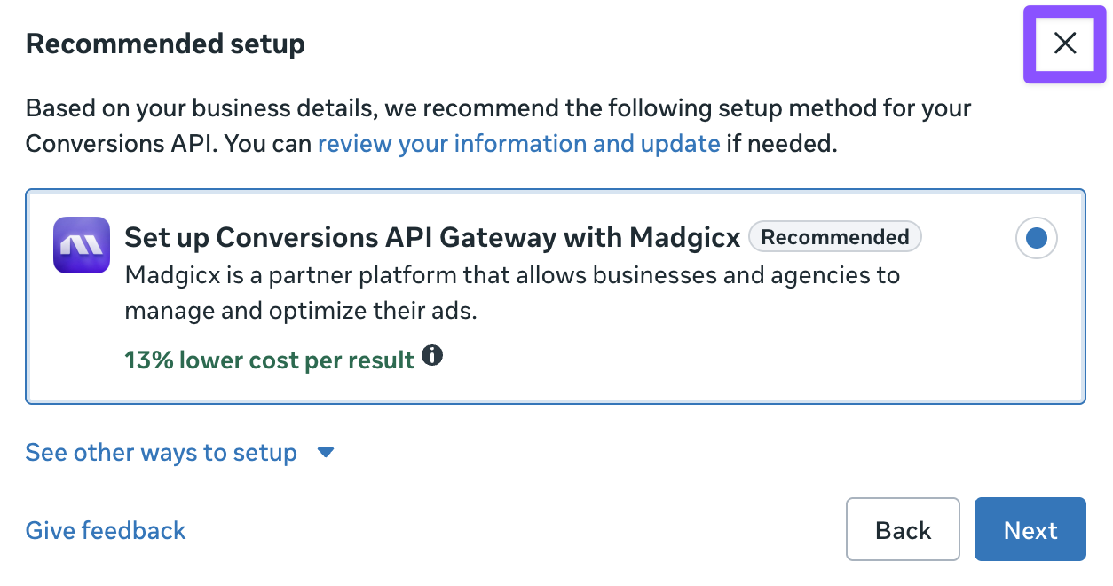The image size is (1113, 586).
Task: Click the Madgicx partner platform description
Action: click(x=512, y=275)
